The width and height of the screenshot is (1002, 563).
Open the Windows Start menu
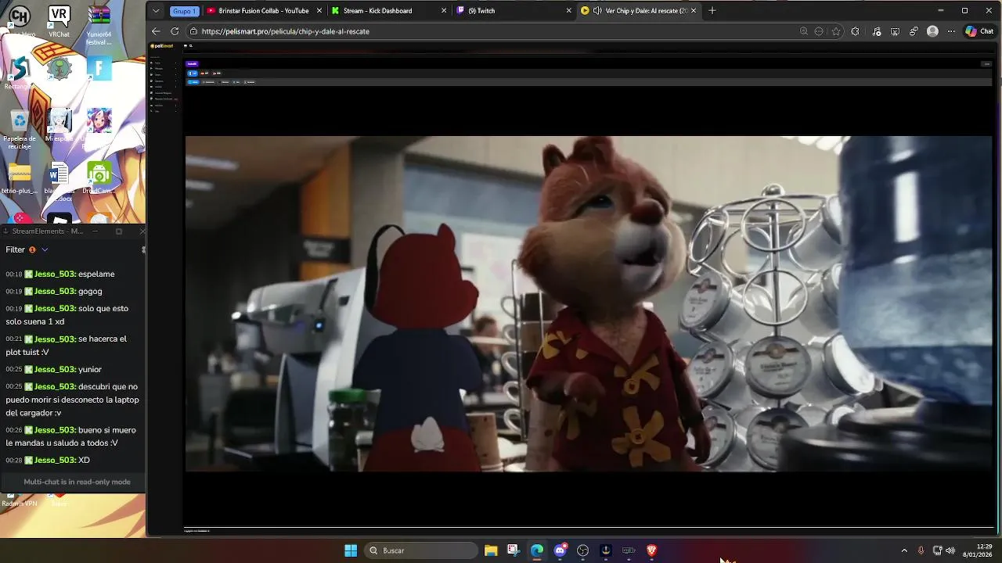click(351, 550)
